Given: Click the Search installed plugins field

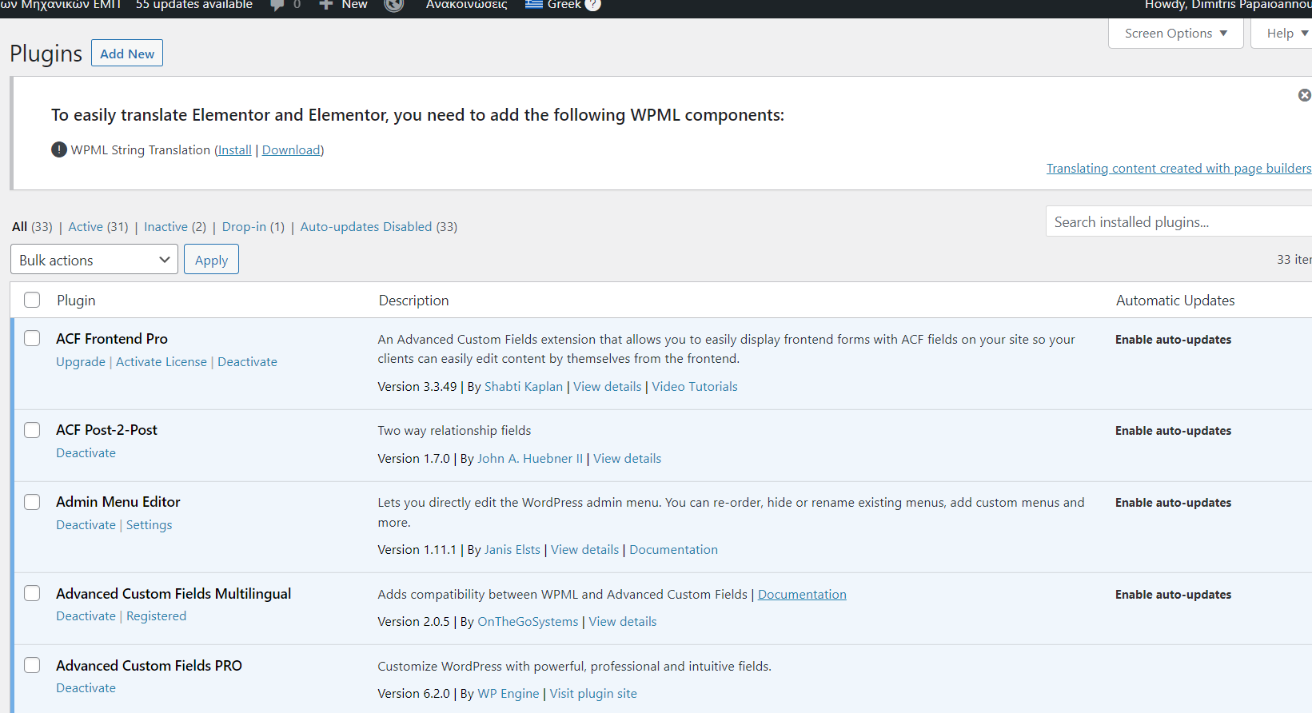Looking at the screenshot, I should click(1178, 221).
